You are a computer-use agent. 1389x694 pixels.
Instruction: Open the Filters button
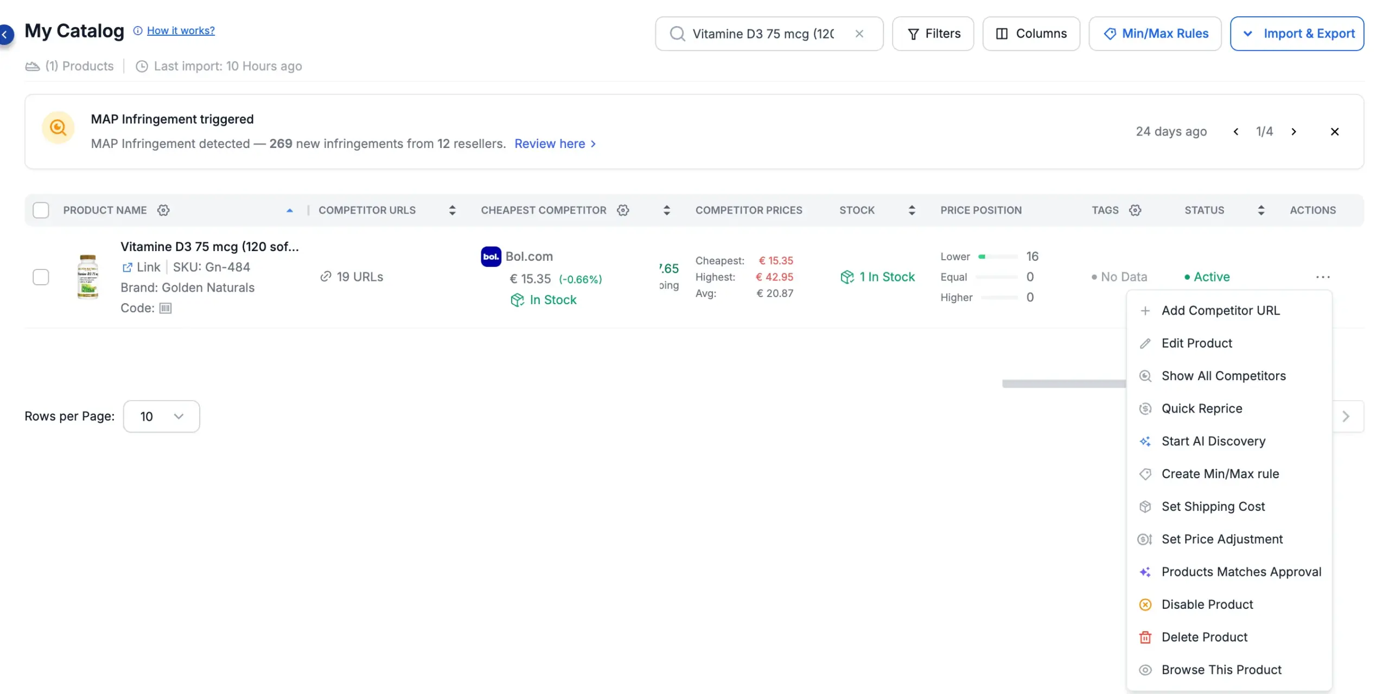(x=933, y=34)
